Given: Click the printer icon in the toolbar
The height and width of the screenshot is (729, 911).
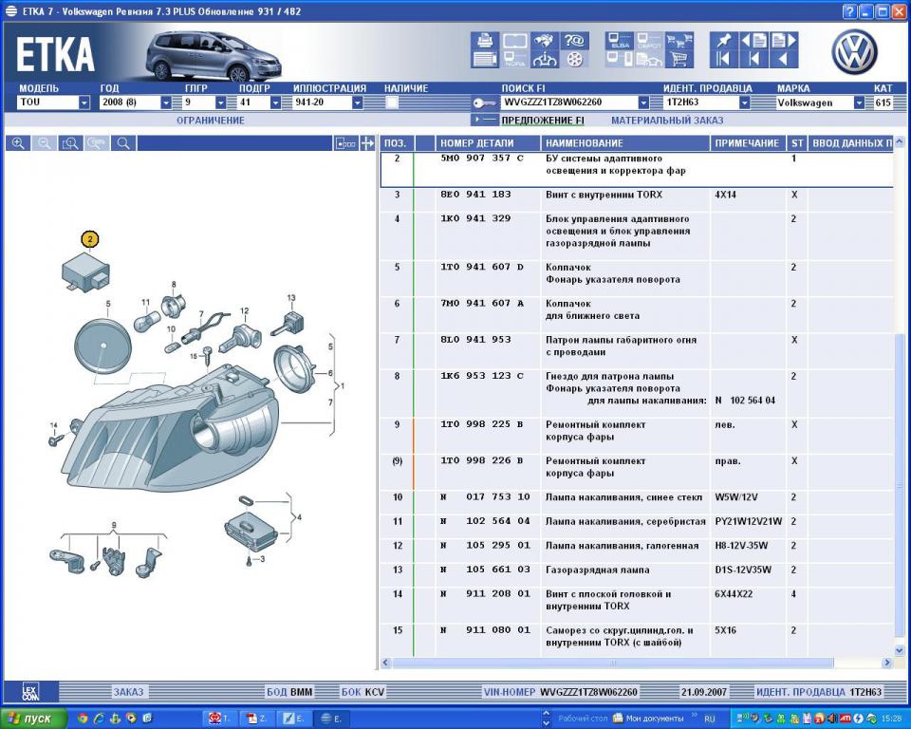Looking at the screenshot, I should [485, 41].
